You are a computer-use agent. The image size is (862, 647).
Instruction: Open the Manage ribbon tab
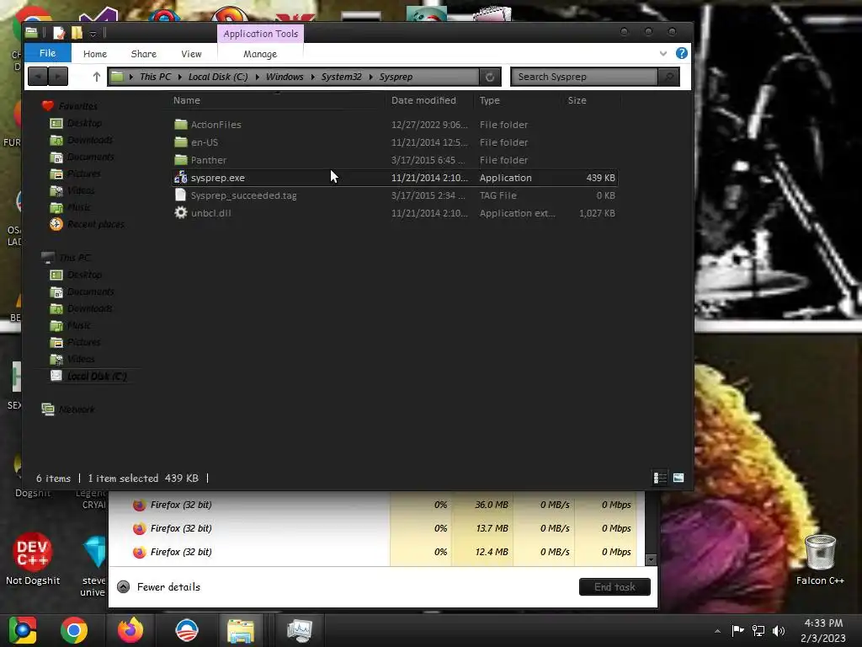point(260,54)
